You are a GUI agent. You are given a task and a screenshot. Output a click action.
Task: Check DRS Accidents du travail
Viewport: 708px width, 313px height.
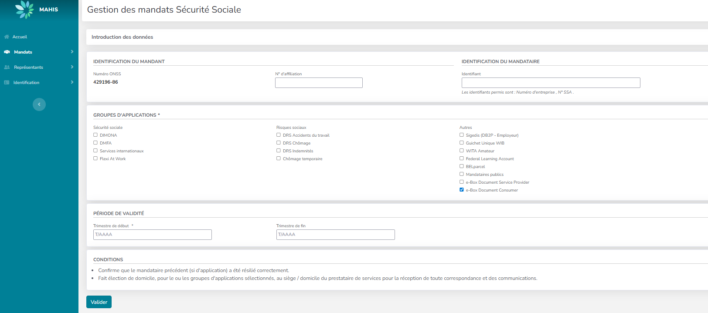(x=279, y=135)
